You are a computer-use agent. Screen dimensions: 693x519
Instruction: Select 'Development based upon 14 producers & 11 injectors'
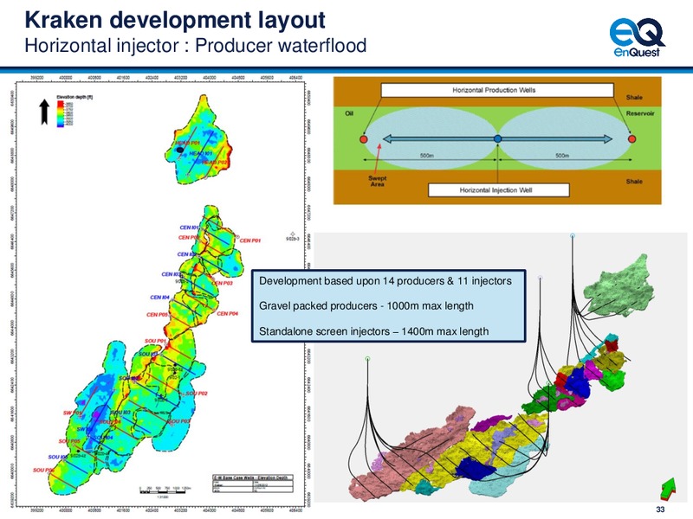385,281
